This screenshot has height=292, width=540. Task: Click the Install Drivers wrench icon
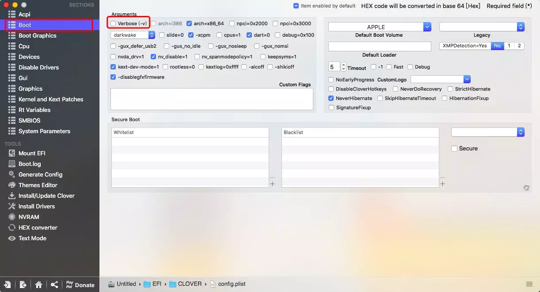pos(12,206)
